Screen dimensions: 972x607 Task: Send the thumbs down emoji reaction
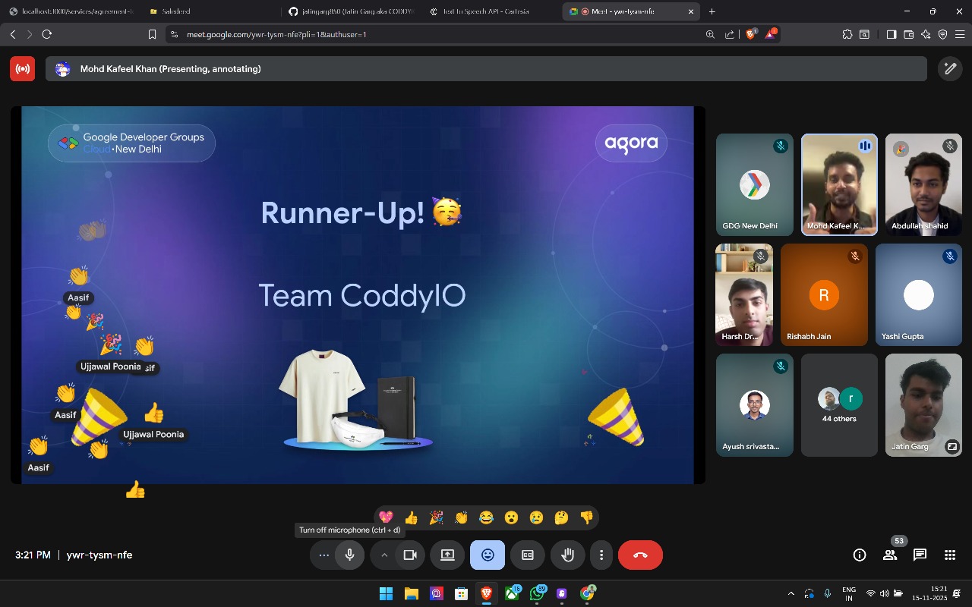[586, 517]
